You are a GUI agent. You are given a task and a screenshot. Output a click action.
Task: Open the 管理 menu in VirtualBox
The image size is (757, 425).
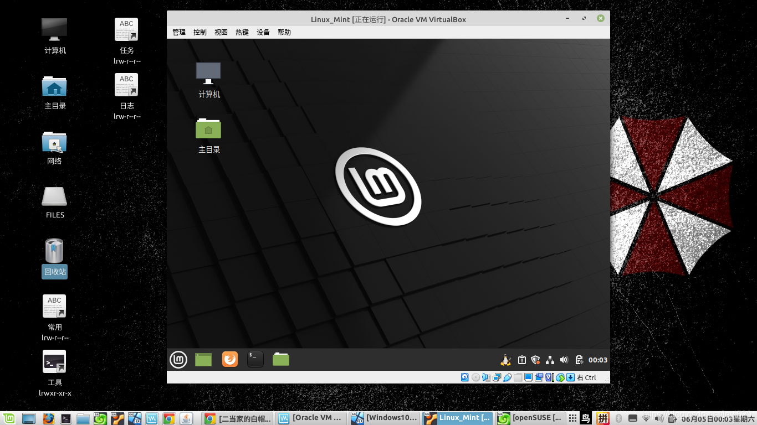click(179, 32)
